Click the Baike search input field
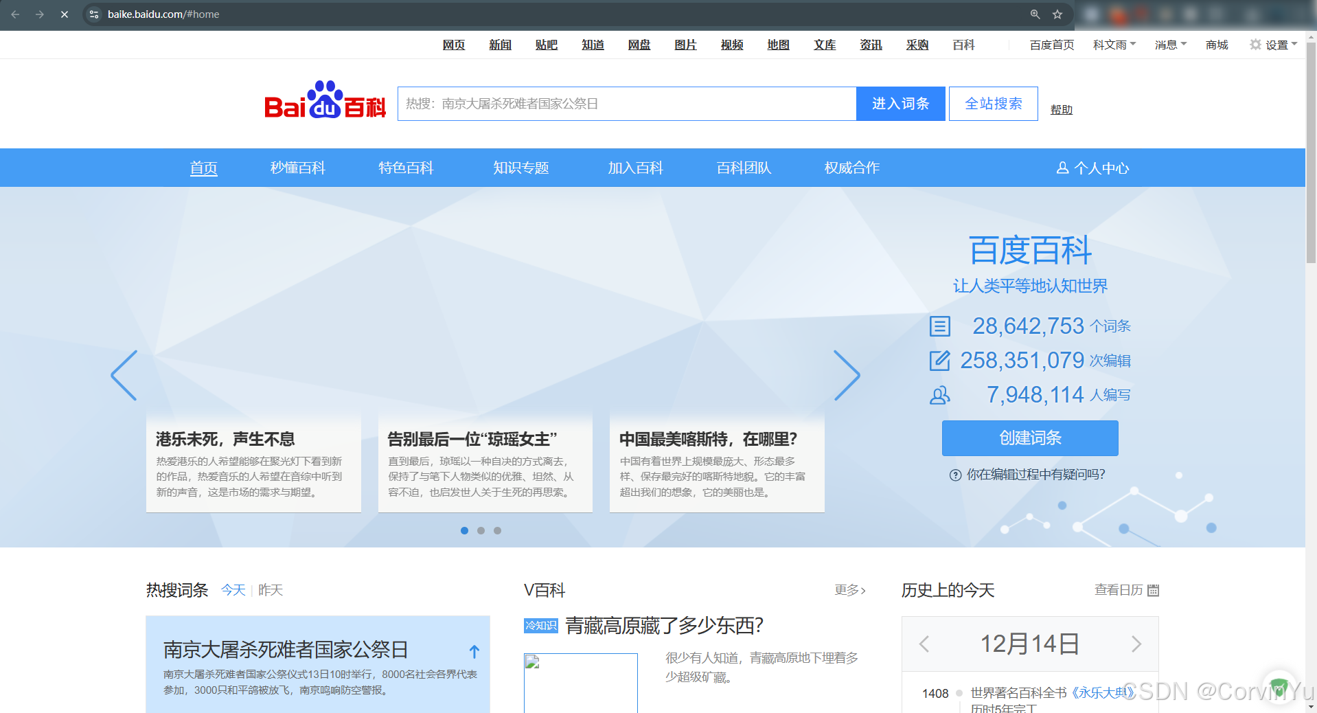Image resolution: width=1317 pixels, height=713 pixels. coord(627,104)
